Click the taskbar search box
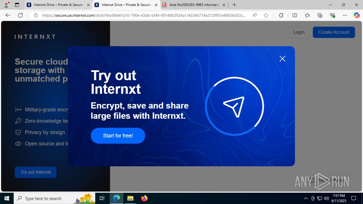The height and width of the screenshot is (204, 363). tap(54, 198)
